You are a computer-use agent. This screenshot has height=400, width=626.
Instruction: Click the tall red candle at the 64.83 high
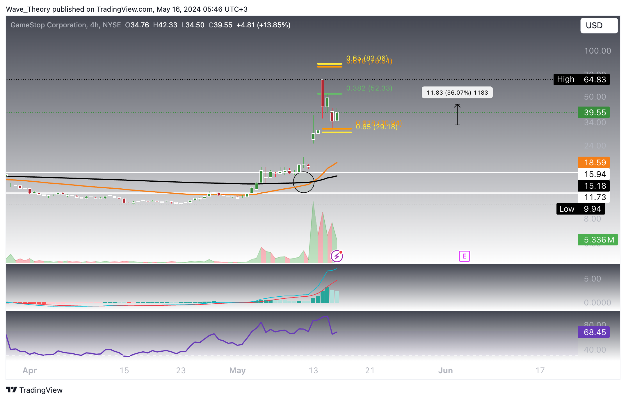[x=323, y=93]
